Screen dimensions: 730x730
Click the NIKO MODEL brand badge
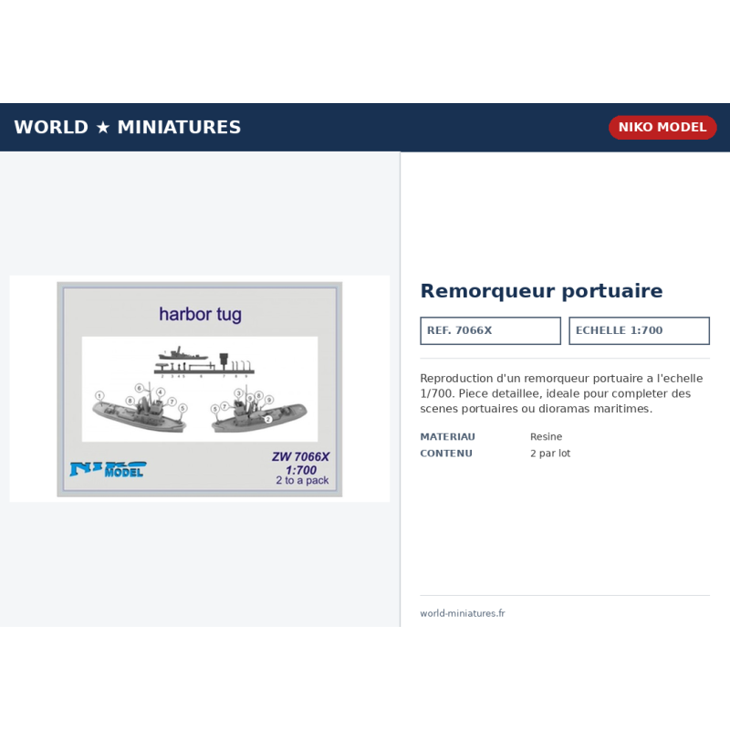coord(662,127)
